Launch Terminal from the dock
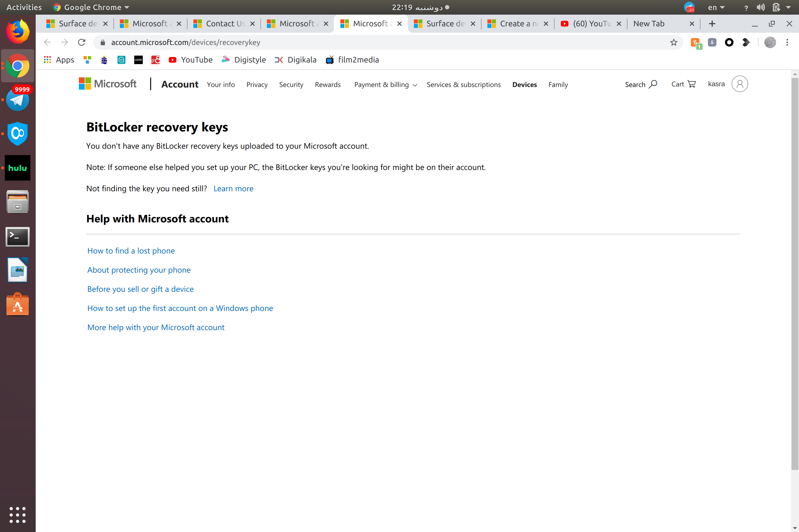 click(18, 236)
